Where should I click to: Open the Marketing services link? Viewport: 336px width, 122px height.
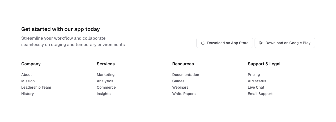click(x=105, y=75)
